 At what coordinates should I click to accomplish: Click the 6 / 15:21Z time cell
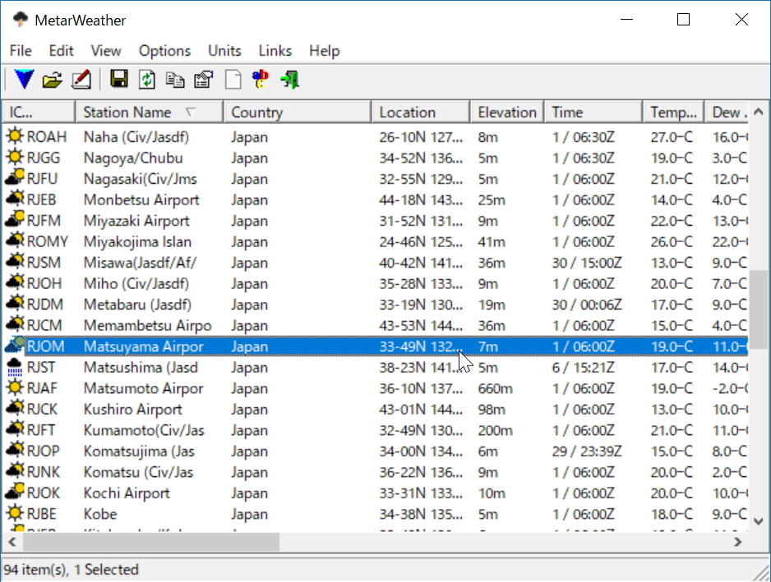[583, 368]
